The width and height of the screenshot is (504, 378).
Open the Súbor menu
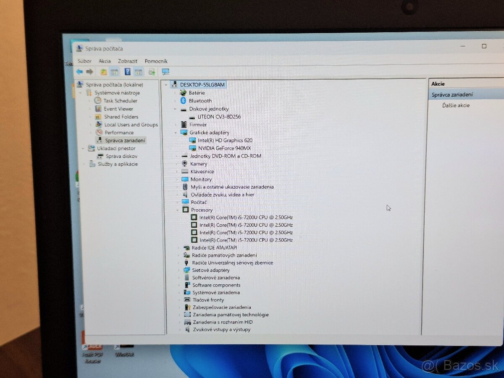(84, 61)
